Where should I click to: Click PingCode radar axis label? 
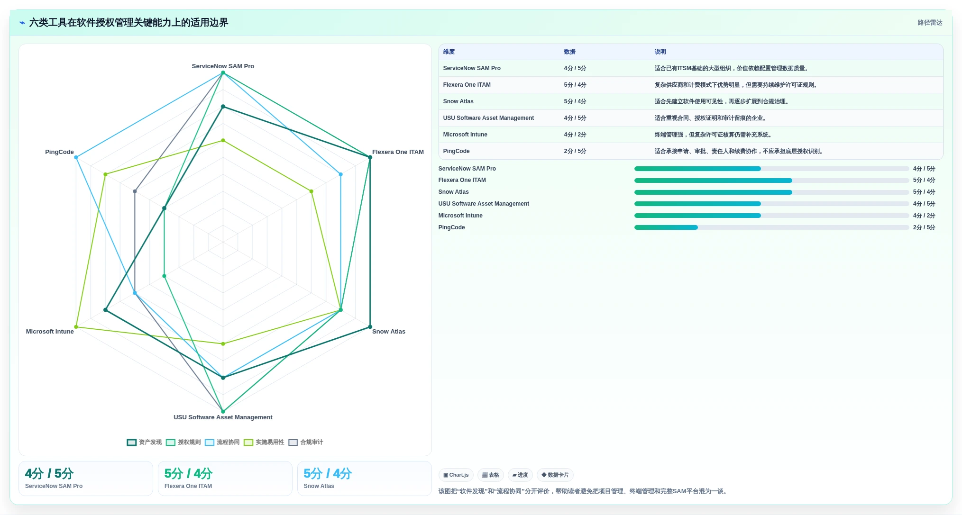pyautogui.click(x=59, y=152)
